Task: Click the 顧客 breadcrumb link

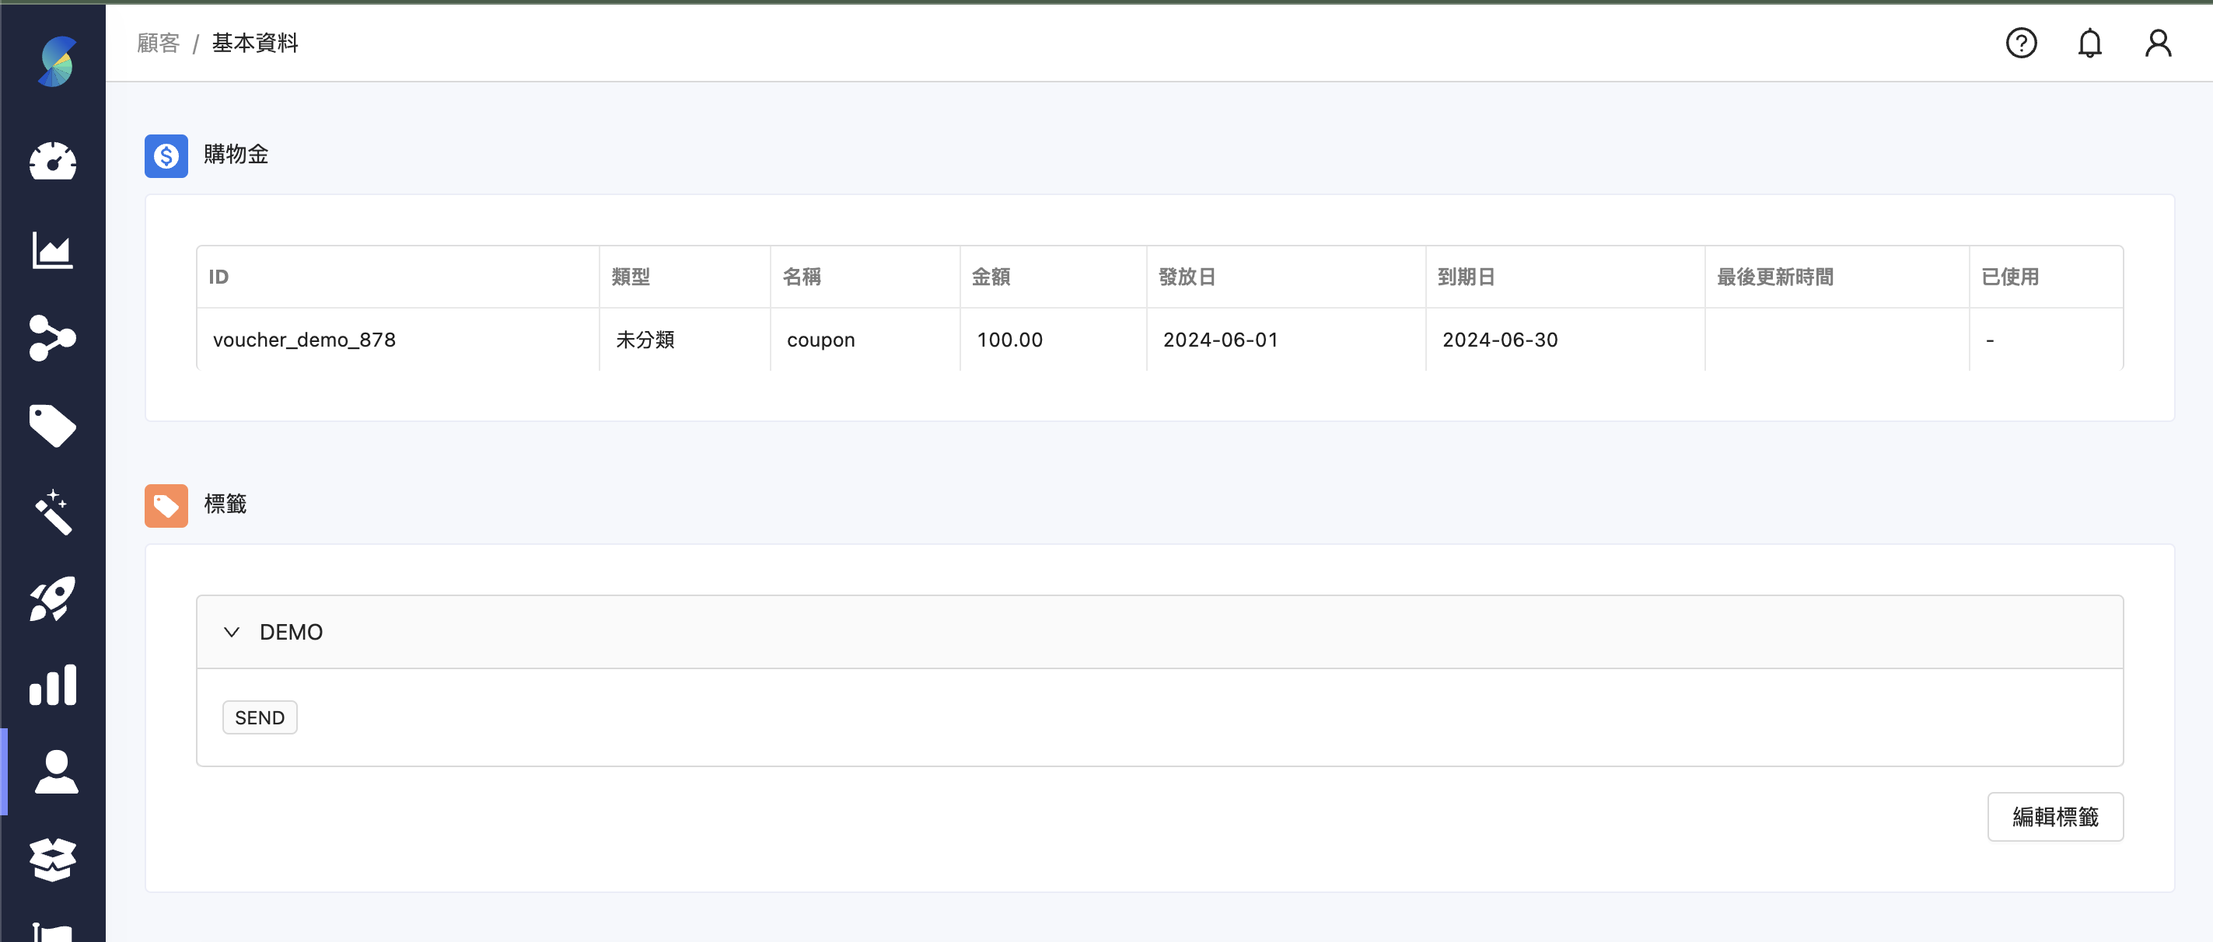Action: click(158, 43)
